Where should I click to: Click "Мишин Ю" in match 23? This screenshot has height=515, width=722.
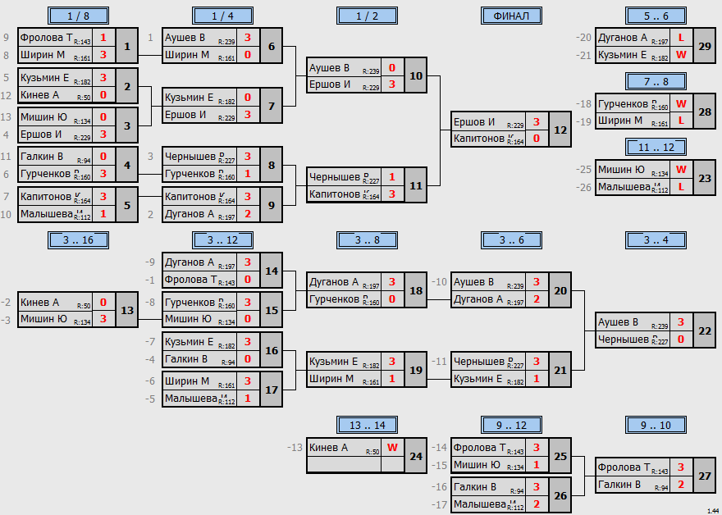tap(621, 170)
